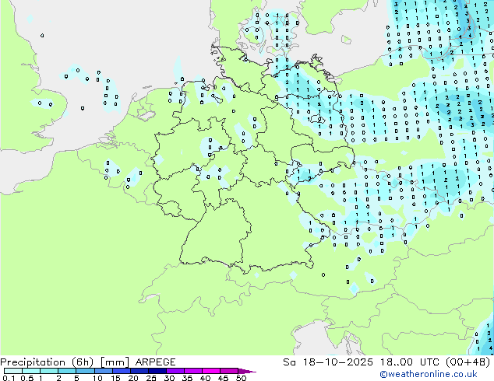Click the legend swatch between 40 and 45
Image resolution: width=494 pixels, height=381 pixels.
click(x=211, y=371)
